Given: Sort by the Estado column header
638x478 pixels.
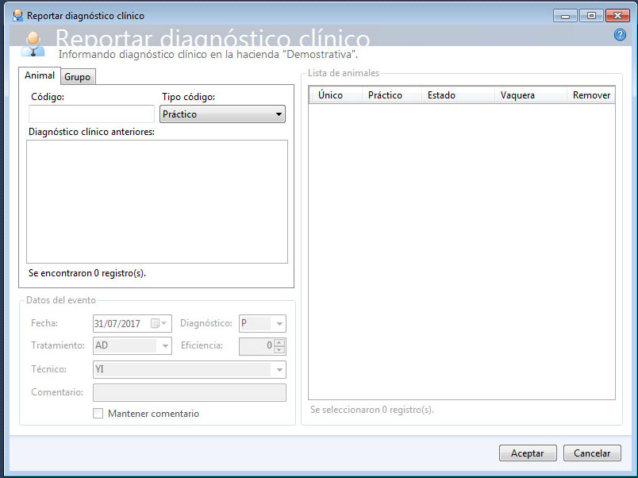Looking at the screenshot, I should click(458, 94).
